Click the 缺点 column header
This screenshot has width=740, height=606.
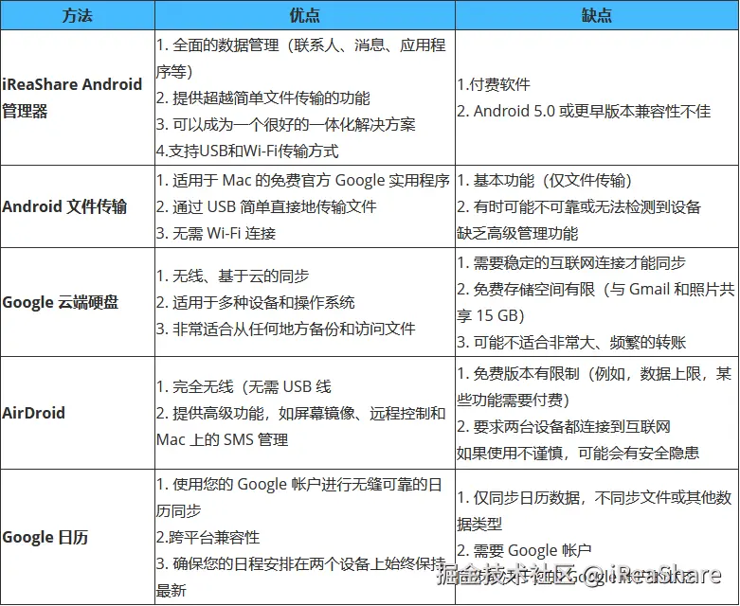(x=597, y=15)
